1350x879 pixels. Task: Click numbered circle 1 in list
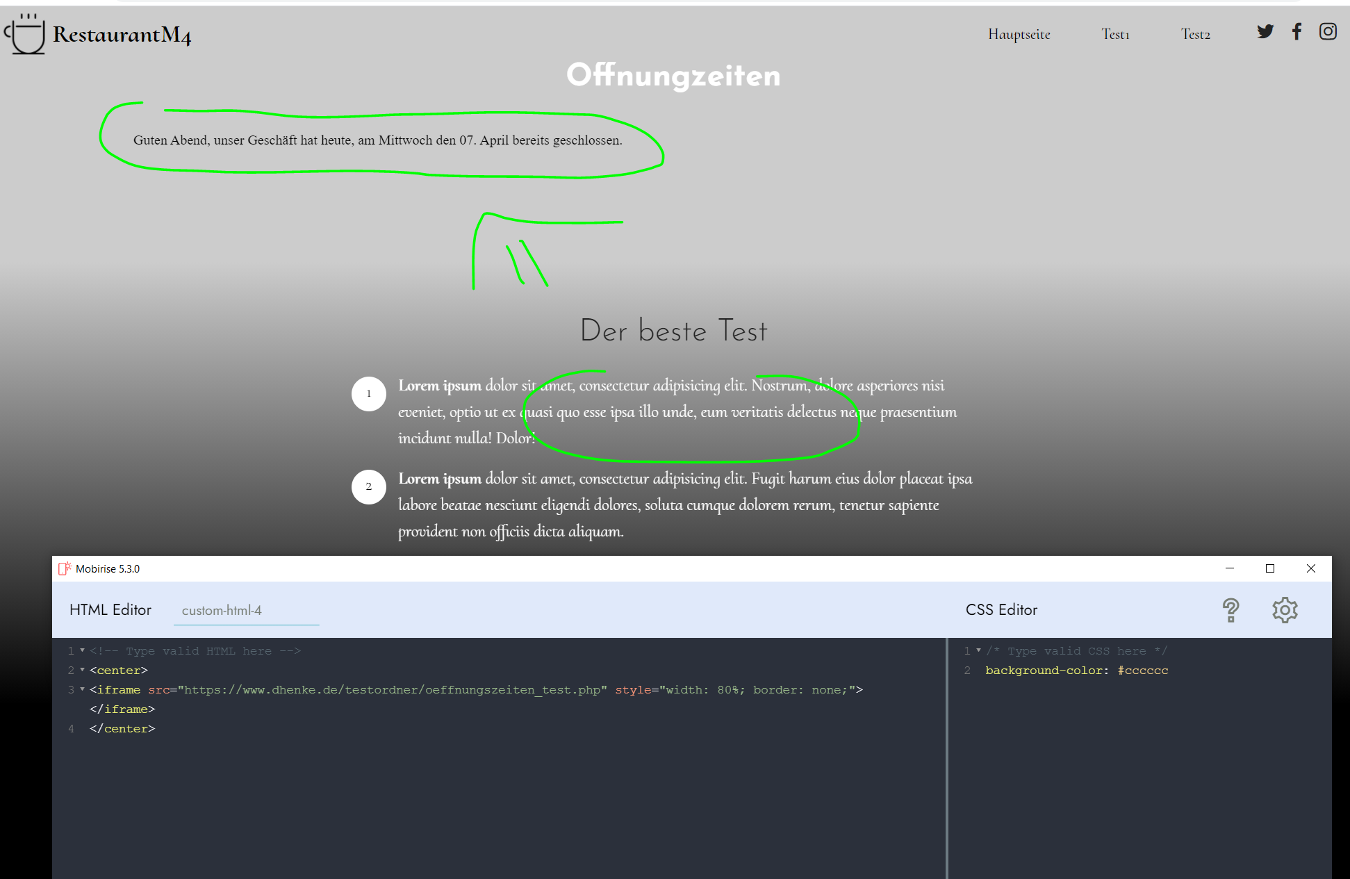pos(369,394)
